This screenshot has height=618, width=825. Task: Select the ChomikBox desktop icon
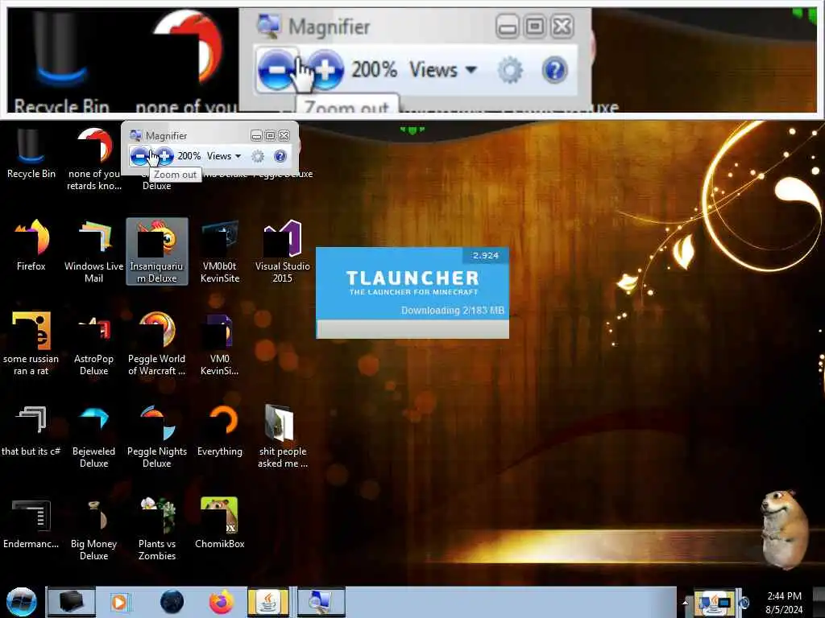point(220,523)
